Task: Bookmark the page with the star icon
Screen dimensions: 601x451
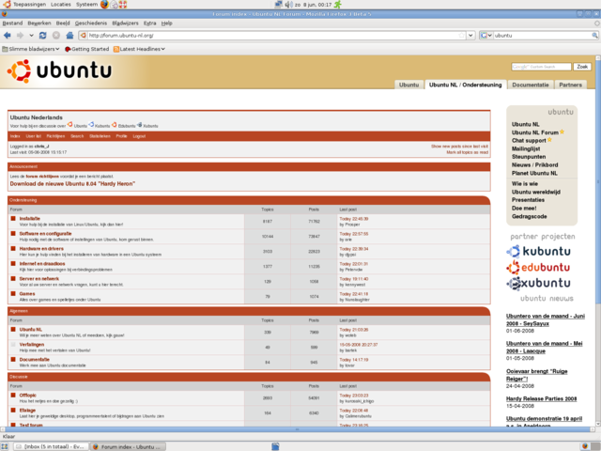Action: [x=461, y=36]
